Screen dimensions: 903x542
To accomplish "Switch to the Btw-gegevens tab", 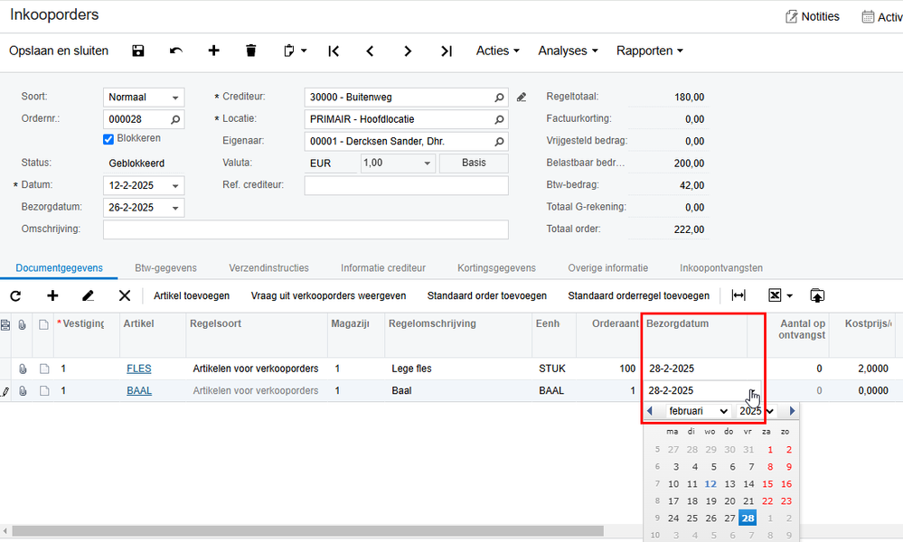I will tap(165, 268).
